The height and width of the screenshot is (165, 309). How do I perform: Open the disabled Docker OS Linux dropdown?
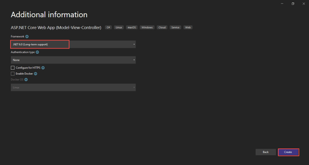click(x=73, y=87)
